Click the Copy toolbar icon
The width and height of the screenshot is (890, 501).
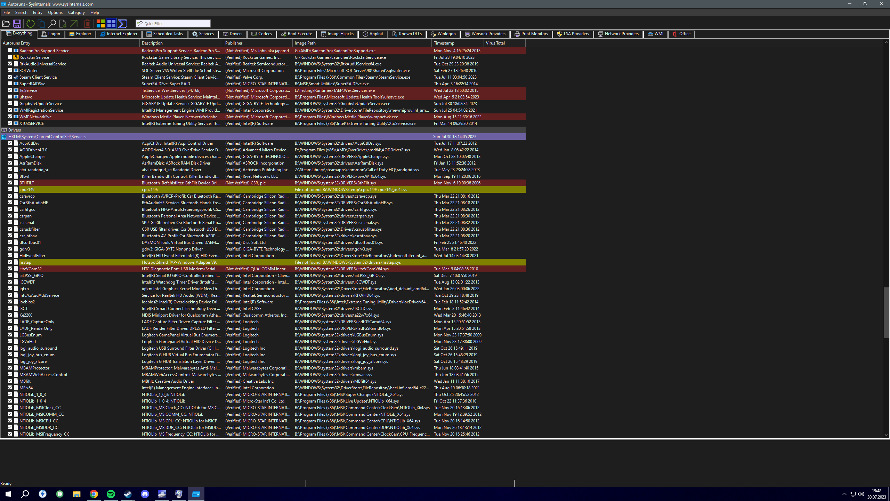coord(41,24)
